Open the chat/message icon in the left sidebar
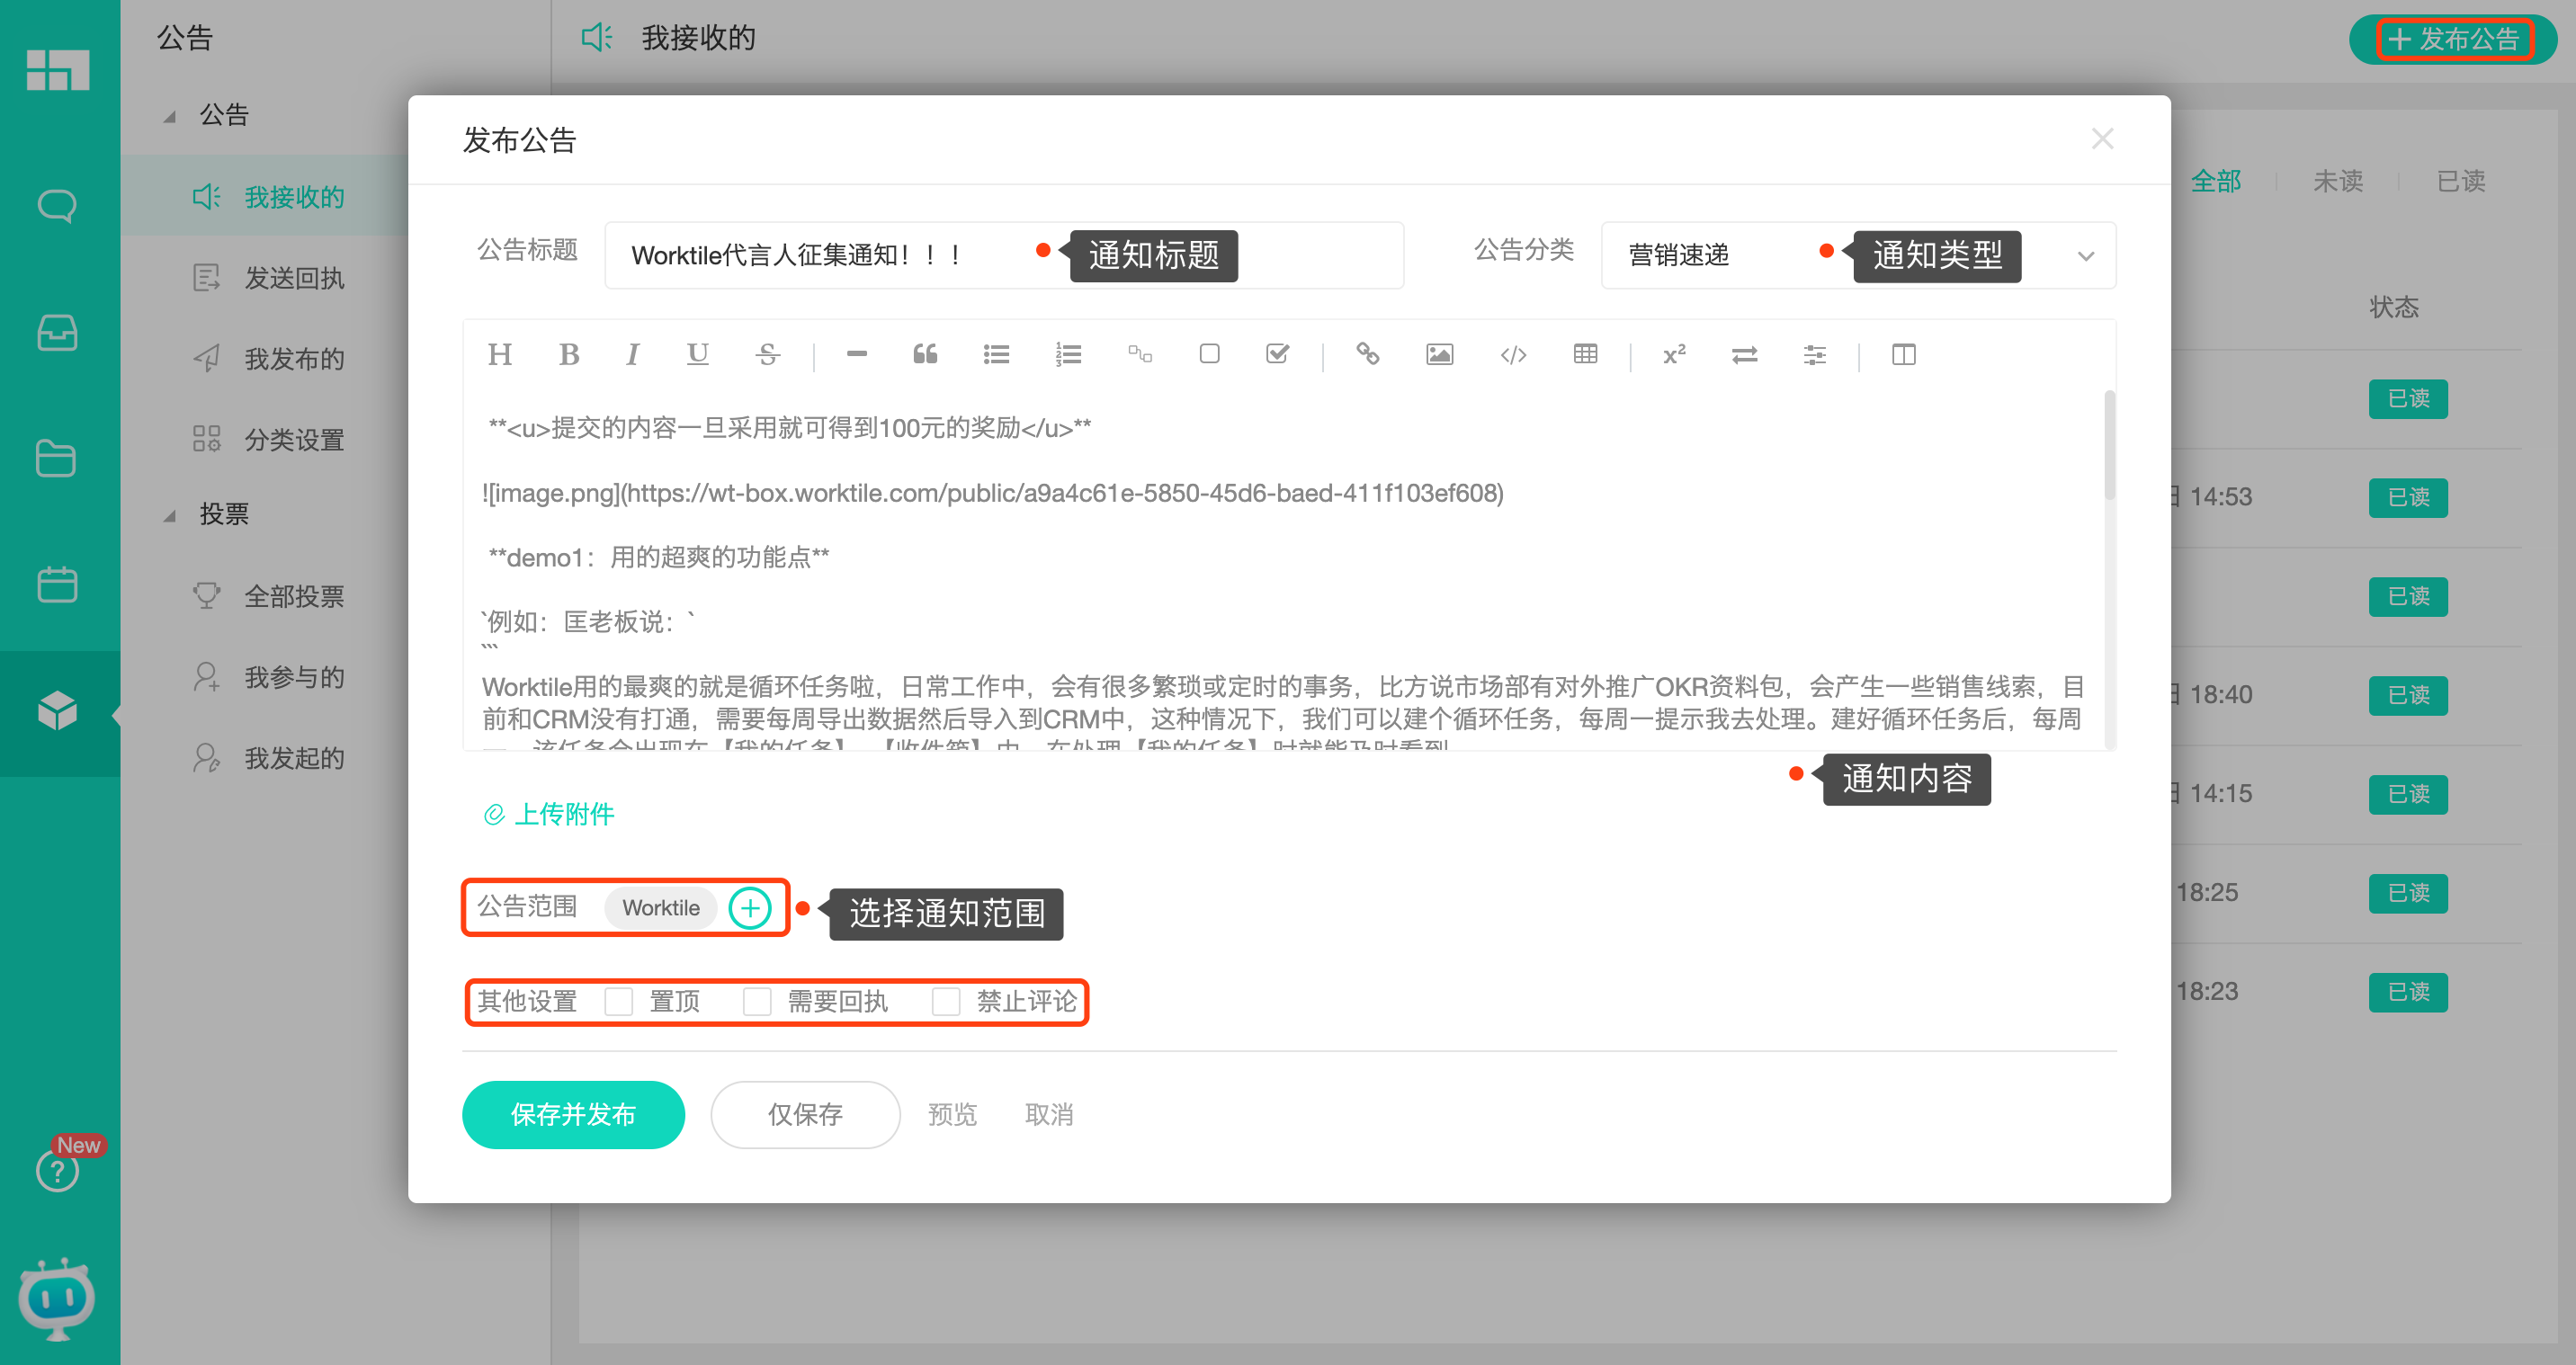 [57, 204]
